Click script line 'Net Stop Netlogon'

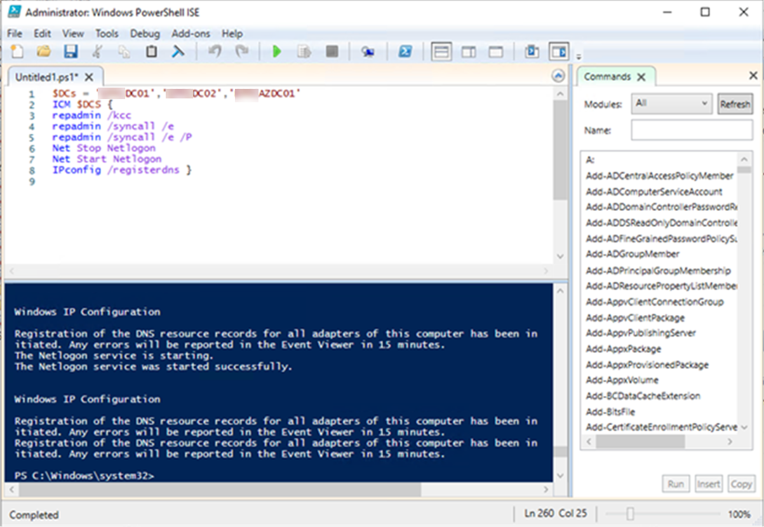(x=104, y=148)
